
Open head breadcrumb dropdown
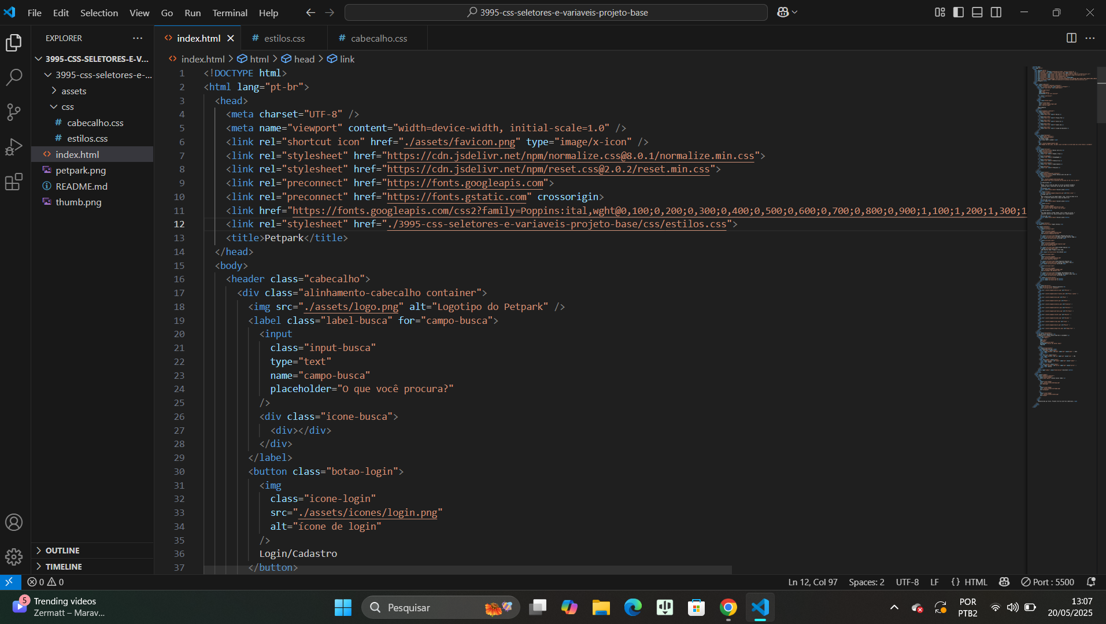tap(298, 59)
